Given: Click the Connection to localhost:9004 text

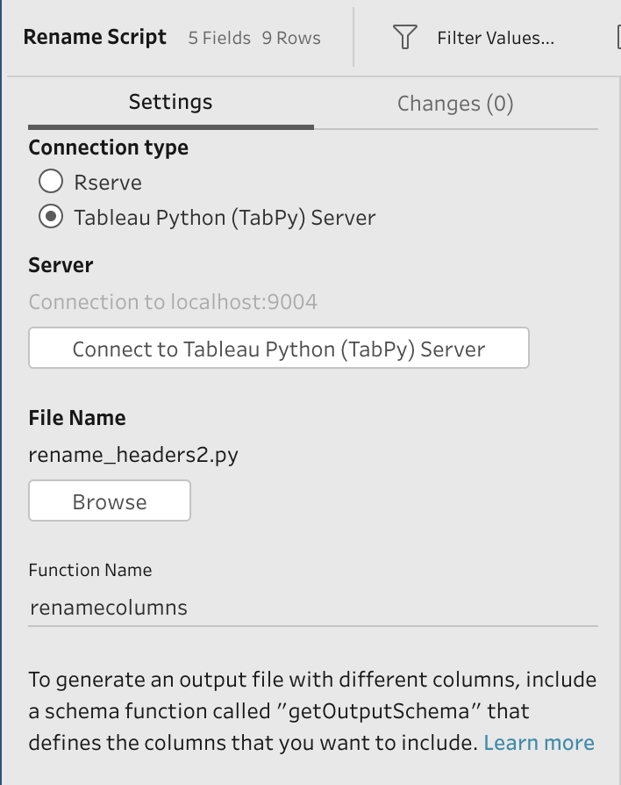Looking at the screenshot, I should pos(173,302).
